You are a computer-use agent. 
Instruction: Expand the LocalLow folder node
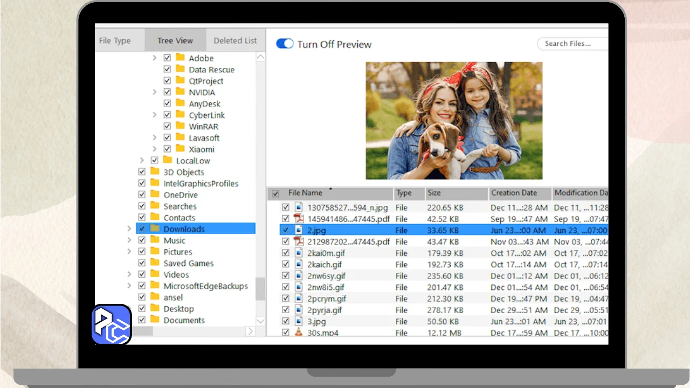click(142, 161)
